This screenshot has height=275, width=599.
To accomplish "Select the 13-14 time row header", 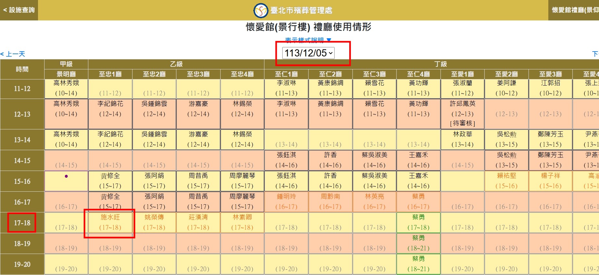I will tap(22, 140).
